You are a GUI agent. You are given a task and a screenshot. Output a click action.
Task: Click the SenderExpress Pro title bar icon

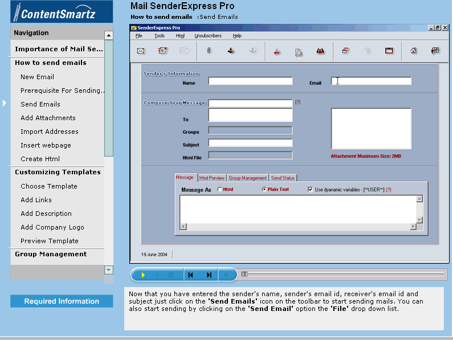click(134, 28)
